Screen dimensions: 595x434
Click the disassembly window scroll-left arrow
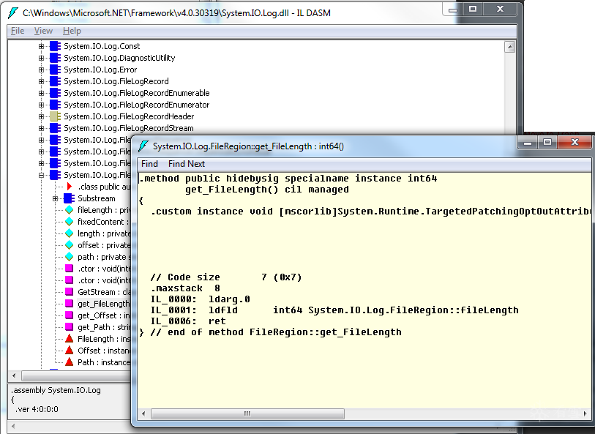[143, 414]
